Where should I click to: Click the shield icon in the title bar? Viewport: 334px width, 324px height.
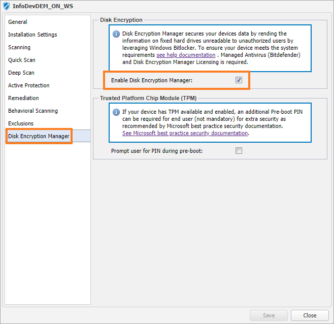7,6
